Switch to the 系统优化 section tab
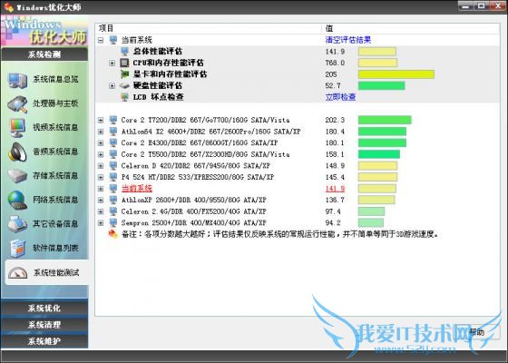508x363 pixels. tap(44, 308)
